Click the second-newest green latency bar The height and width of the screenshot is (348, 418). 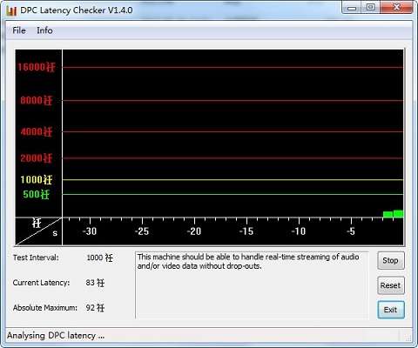pos(388,214)
